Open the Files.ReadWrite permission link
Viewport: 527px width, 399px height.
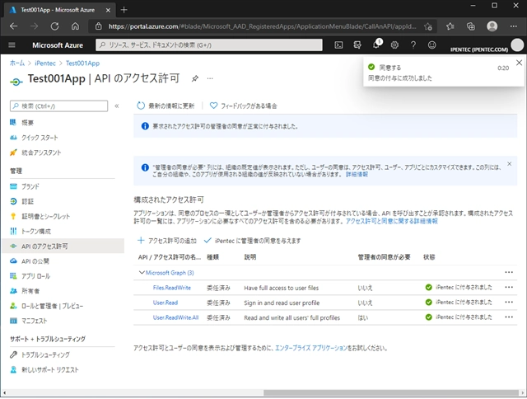tap(172, 288)
